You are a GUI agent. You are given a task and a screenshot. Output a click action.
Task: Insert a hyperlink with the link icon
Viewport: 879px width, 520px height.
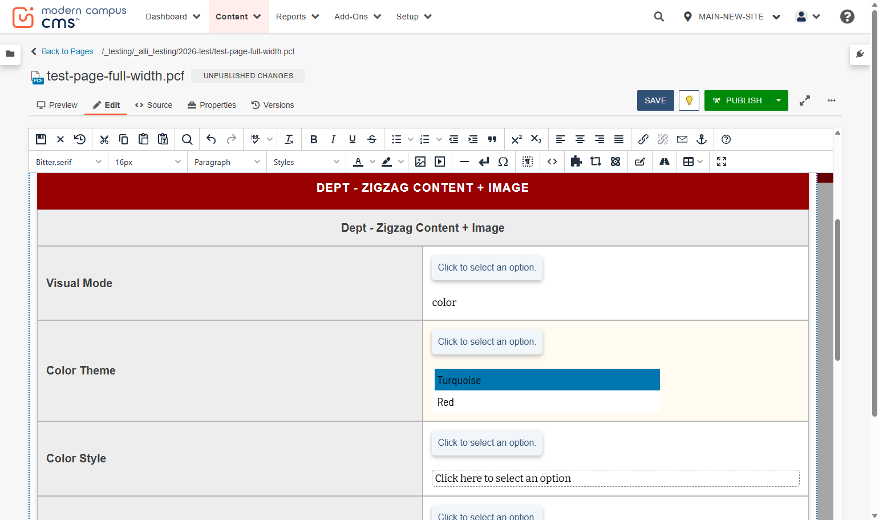(643, 139)
